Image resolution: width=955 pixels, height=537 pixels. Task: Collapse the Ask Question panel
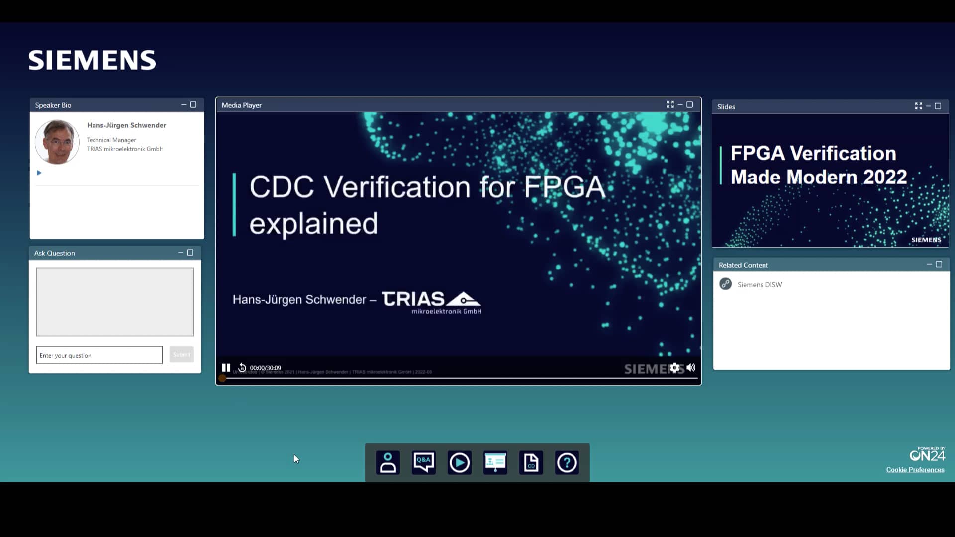[x=181, y=253]
